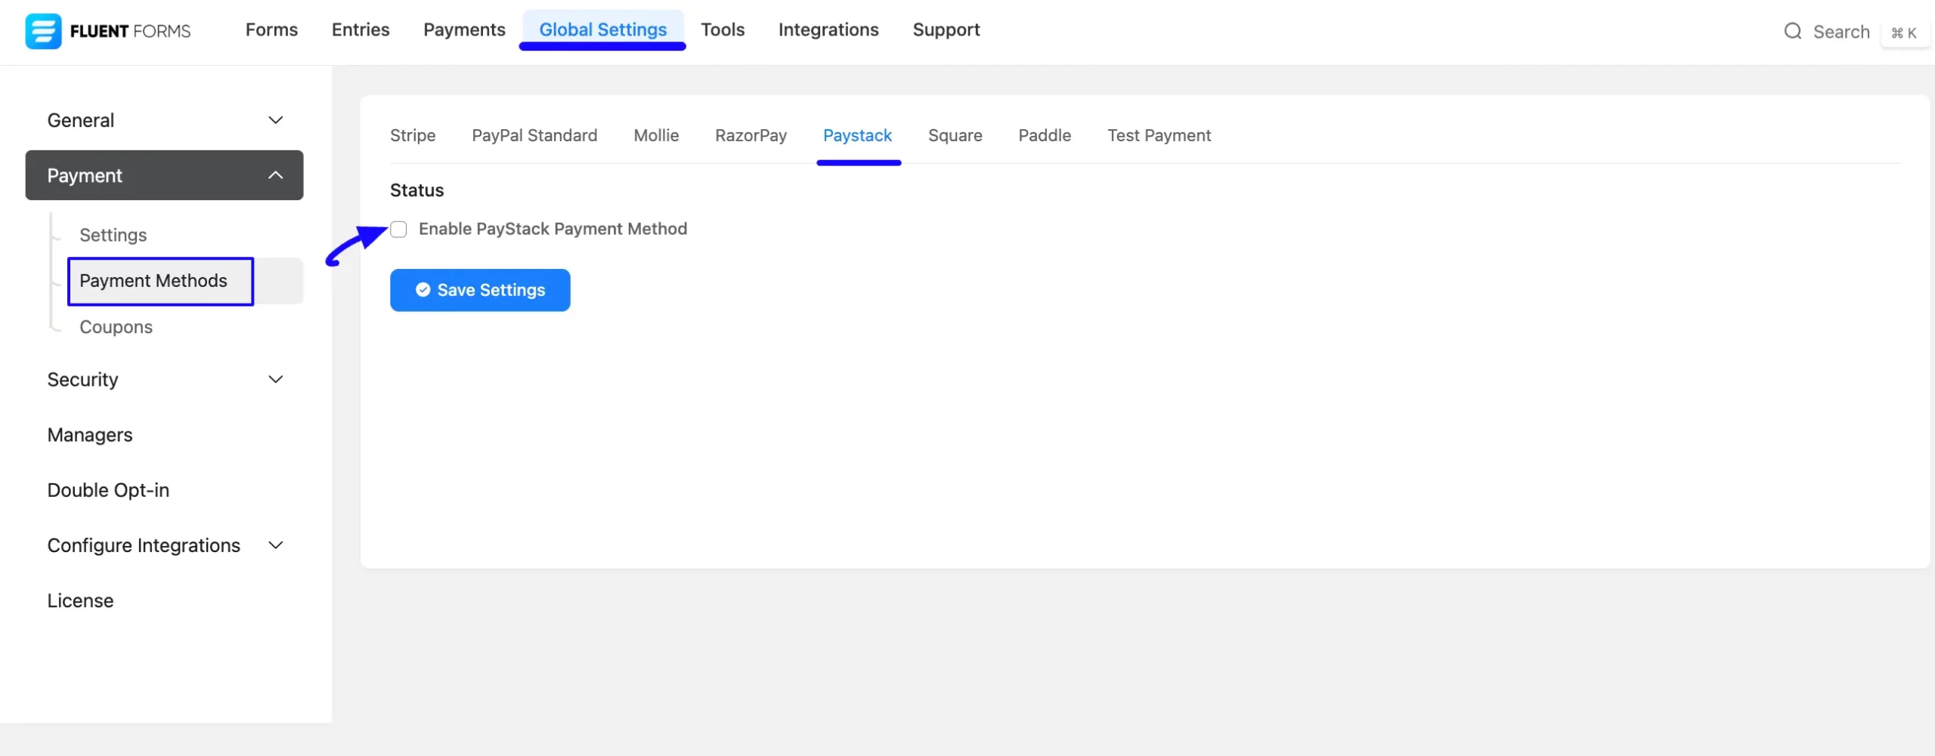The height and width of the screenshot is (756, 1935).
Task: Open the Integrations menu
Action: coord(828,29)
